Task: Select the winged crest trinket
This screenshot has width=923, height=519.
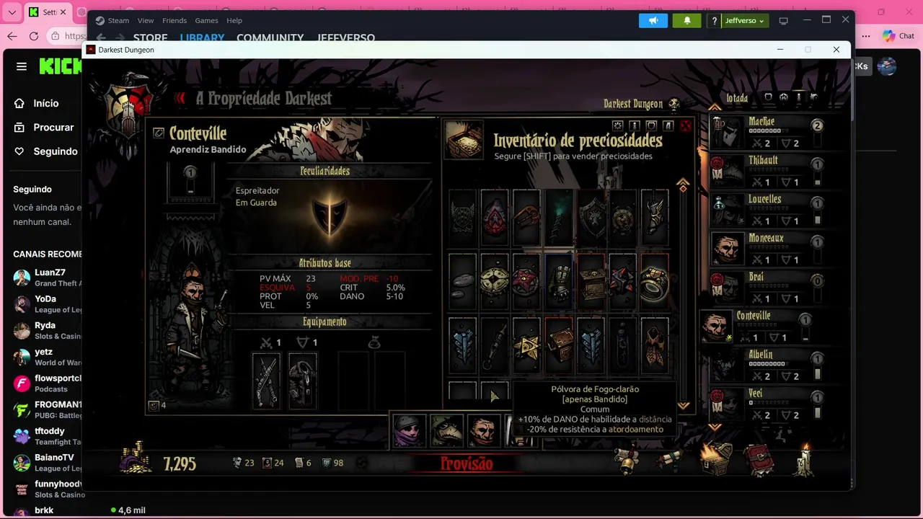Action: pyautogui.click(x=463, y=218)
